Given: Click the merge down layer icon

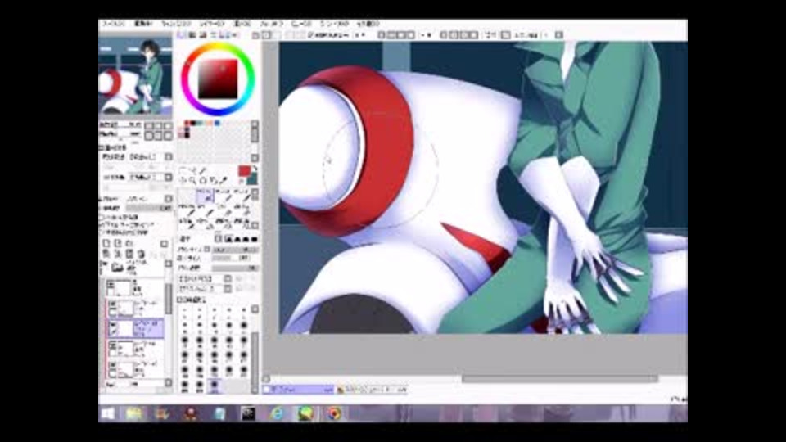Looking at the screenshot, I should [118, 254].
